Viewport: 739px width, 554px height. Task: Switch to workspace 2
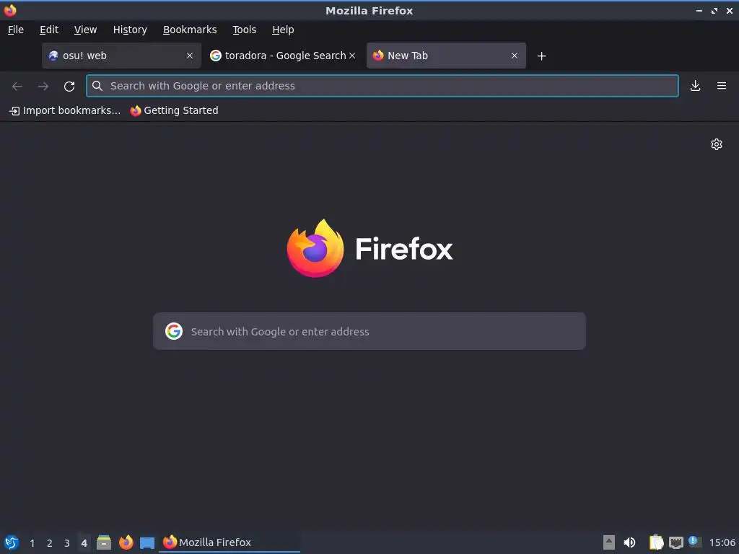(50, 543)
